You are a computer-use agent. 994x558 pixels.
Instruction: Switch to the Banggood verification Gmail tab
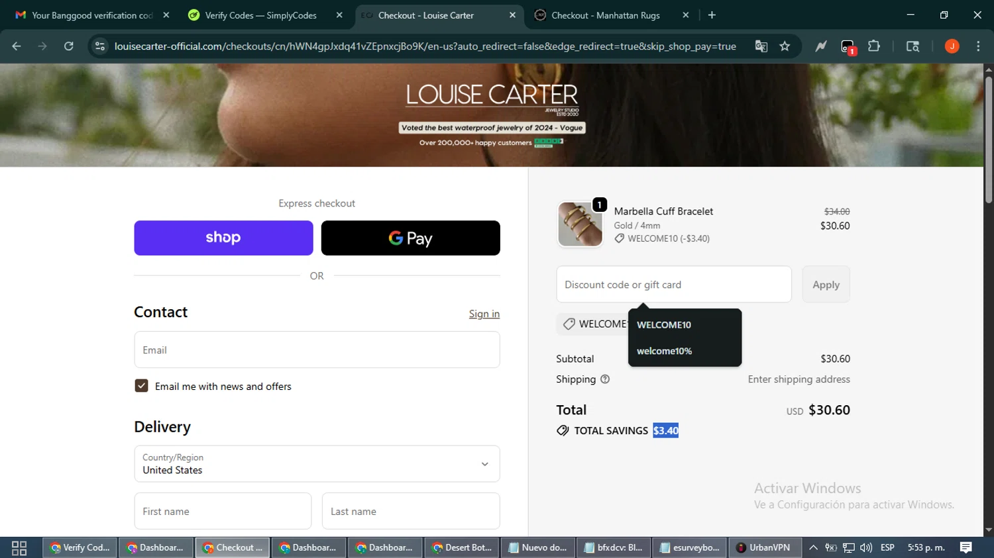click(x=92, y=15)
